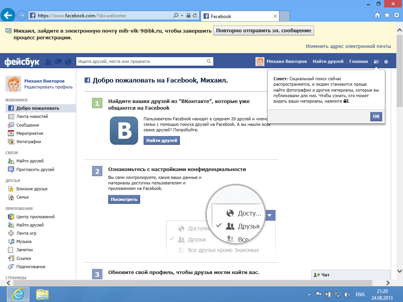Image resolution: width=403 pixels, height=302 pixels.
Task: Select Добро пожаловать in sidebar
Action: pyautogui.click(x=41, y=108)
